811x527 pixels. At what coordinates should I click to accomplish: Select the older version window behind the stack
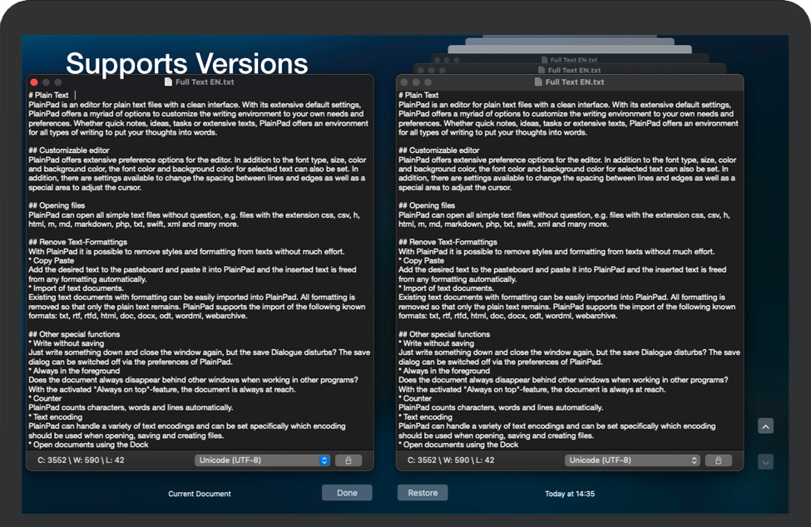[570, 71]
